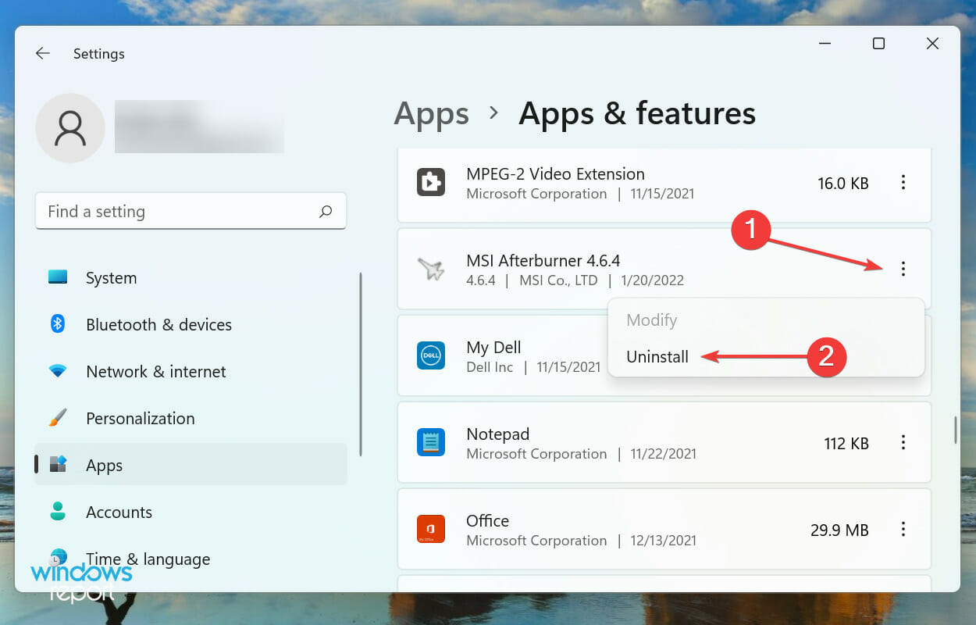Open System settings category
This screenshot has height=625, width=976.
(191, 278)
